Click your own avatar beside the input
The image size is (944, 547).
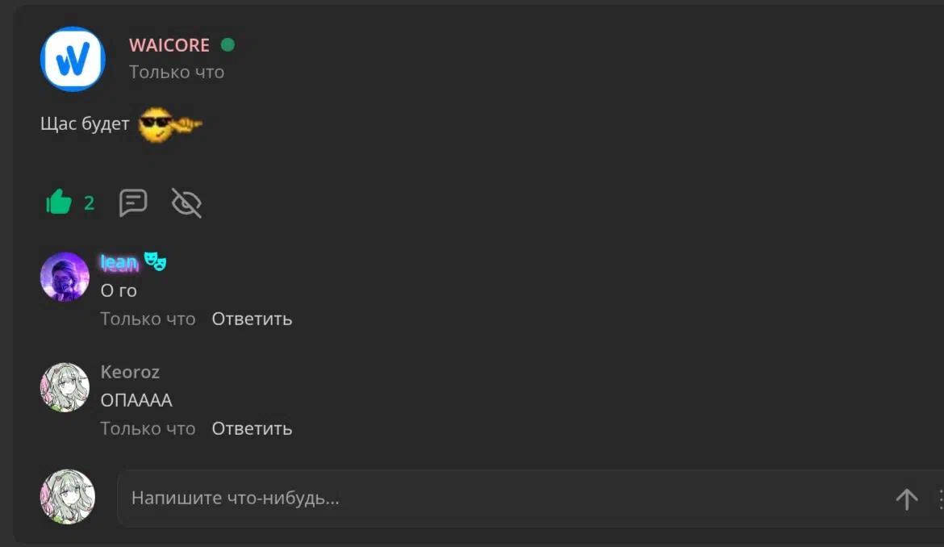coord(68,497)
